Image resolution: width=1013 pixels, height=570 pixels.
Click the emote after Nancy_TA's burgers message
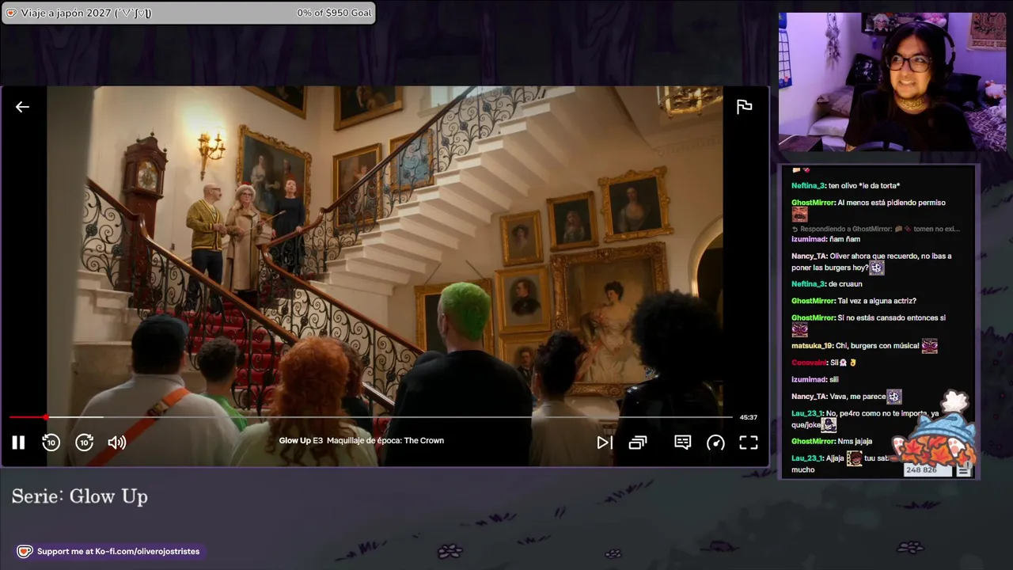[x=876, y=268]
